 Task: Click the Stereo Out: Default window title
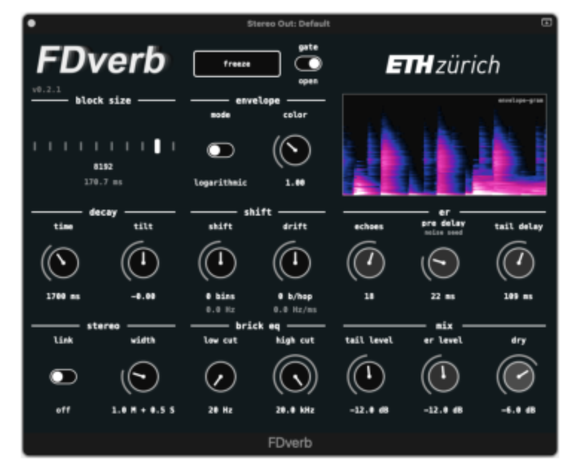click(289, 23)
